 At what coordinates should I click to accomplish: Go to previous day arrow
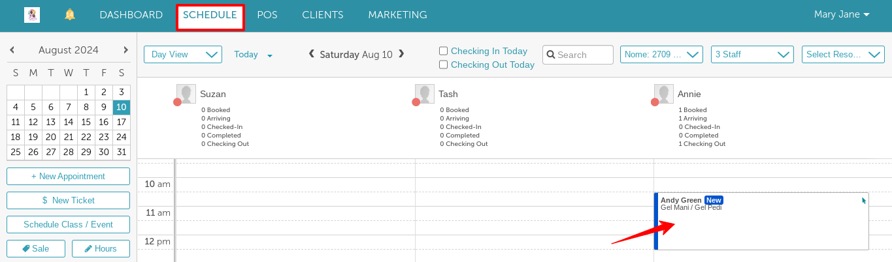pyautogui.click(x=312, y=54)
